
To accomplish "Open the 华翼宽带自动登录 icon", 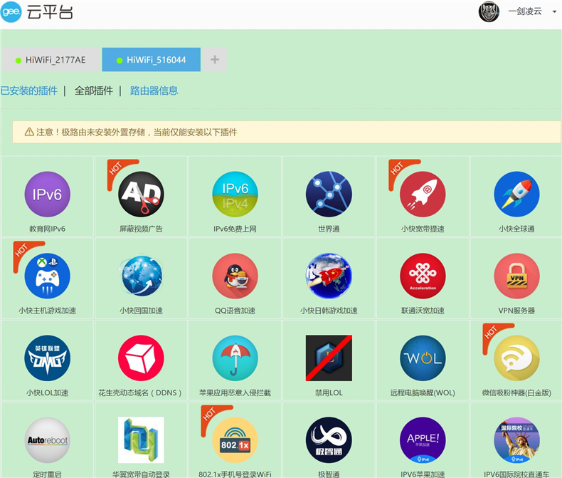I will click(142, 440).
